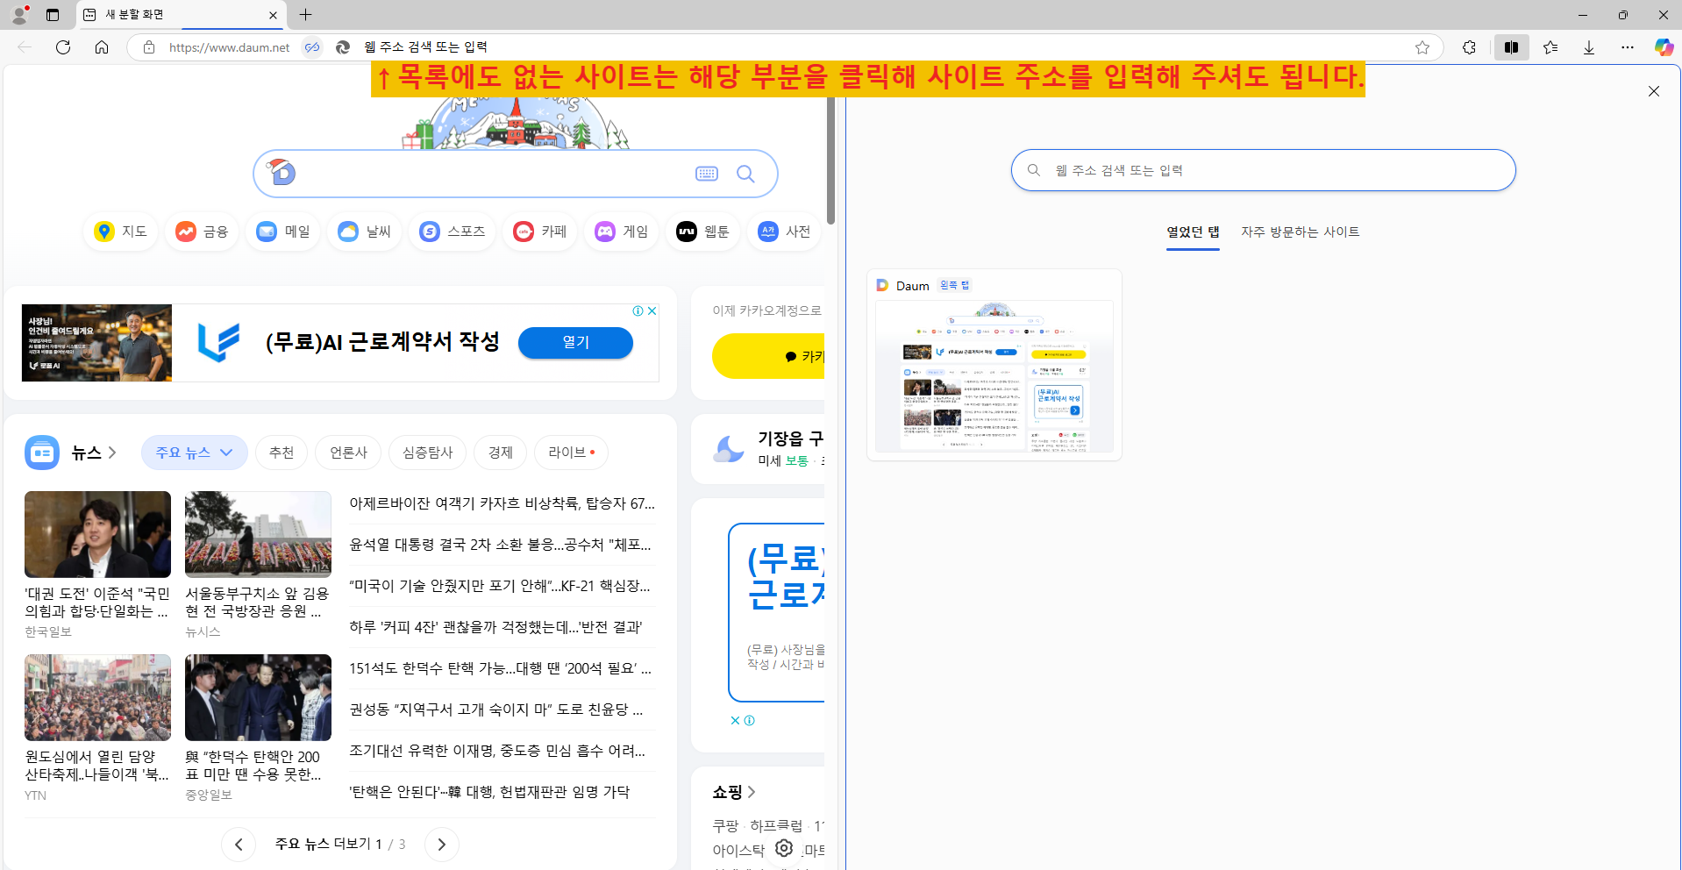This screenshot has height=870, width=1682.
Task: Open profile avatar in title bar
Action: 19,15
